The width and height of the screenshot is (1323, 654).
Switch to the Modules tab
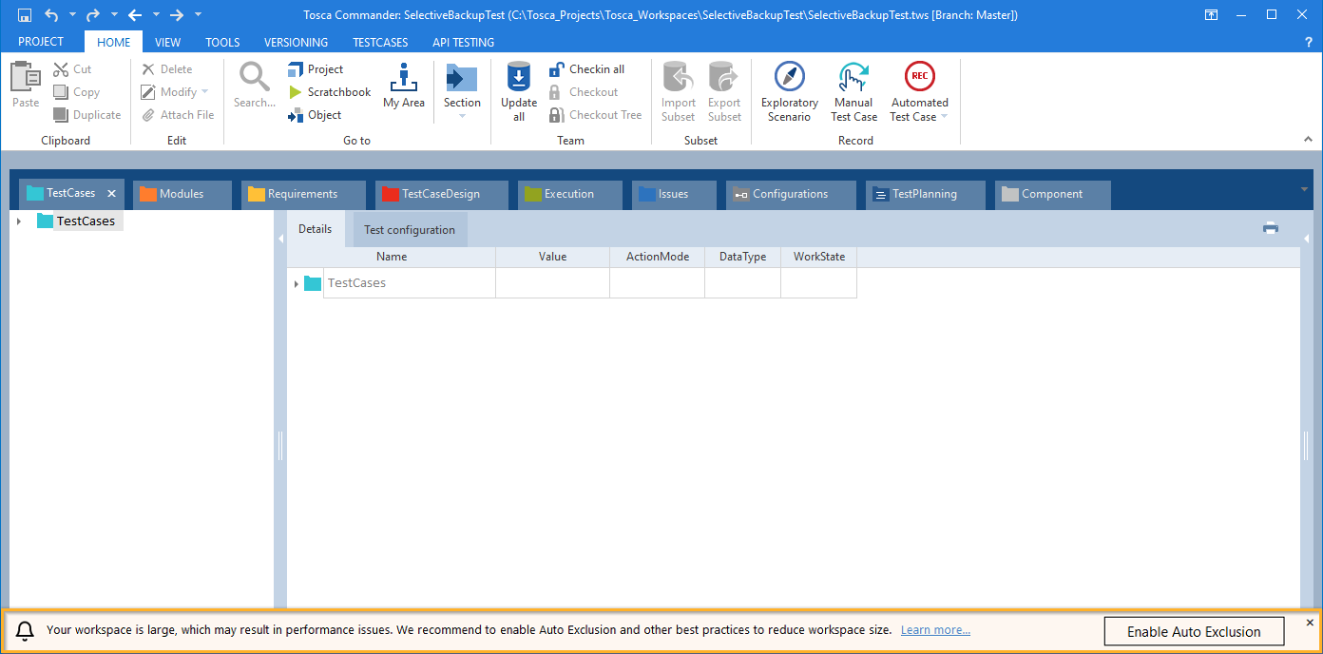tap(181, 194)
